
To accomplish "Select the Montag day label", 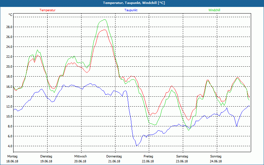I will [x=12, y=156].
